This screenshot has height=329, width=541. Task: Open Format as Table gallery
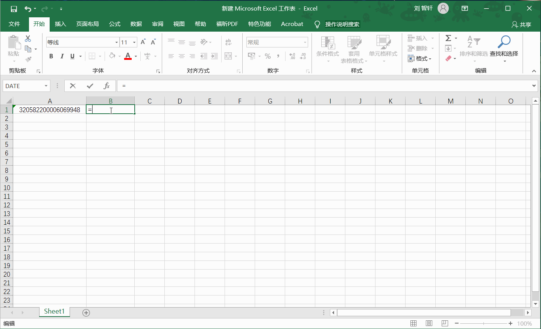click(354, 49)
